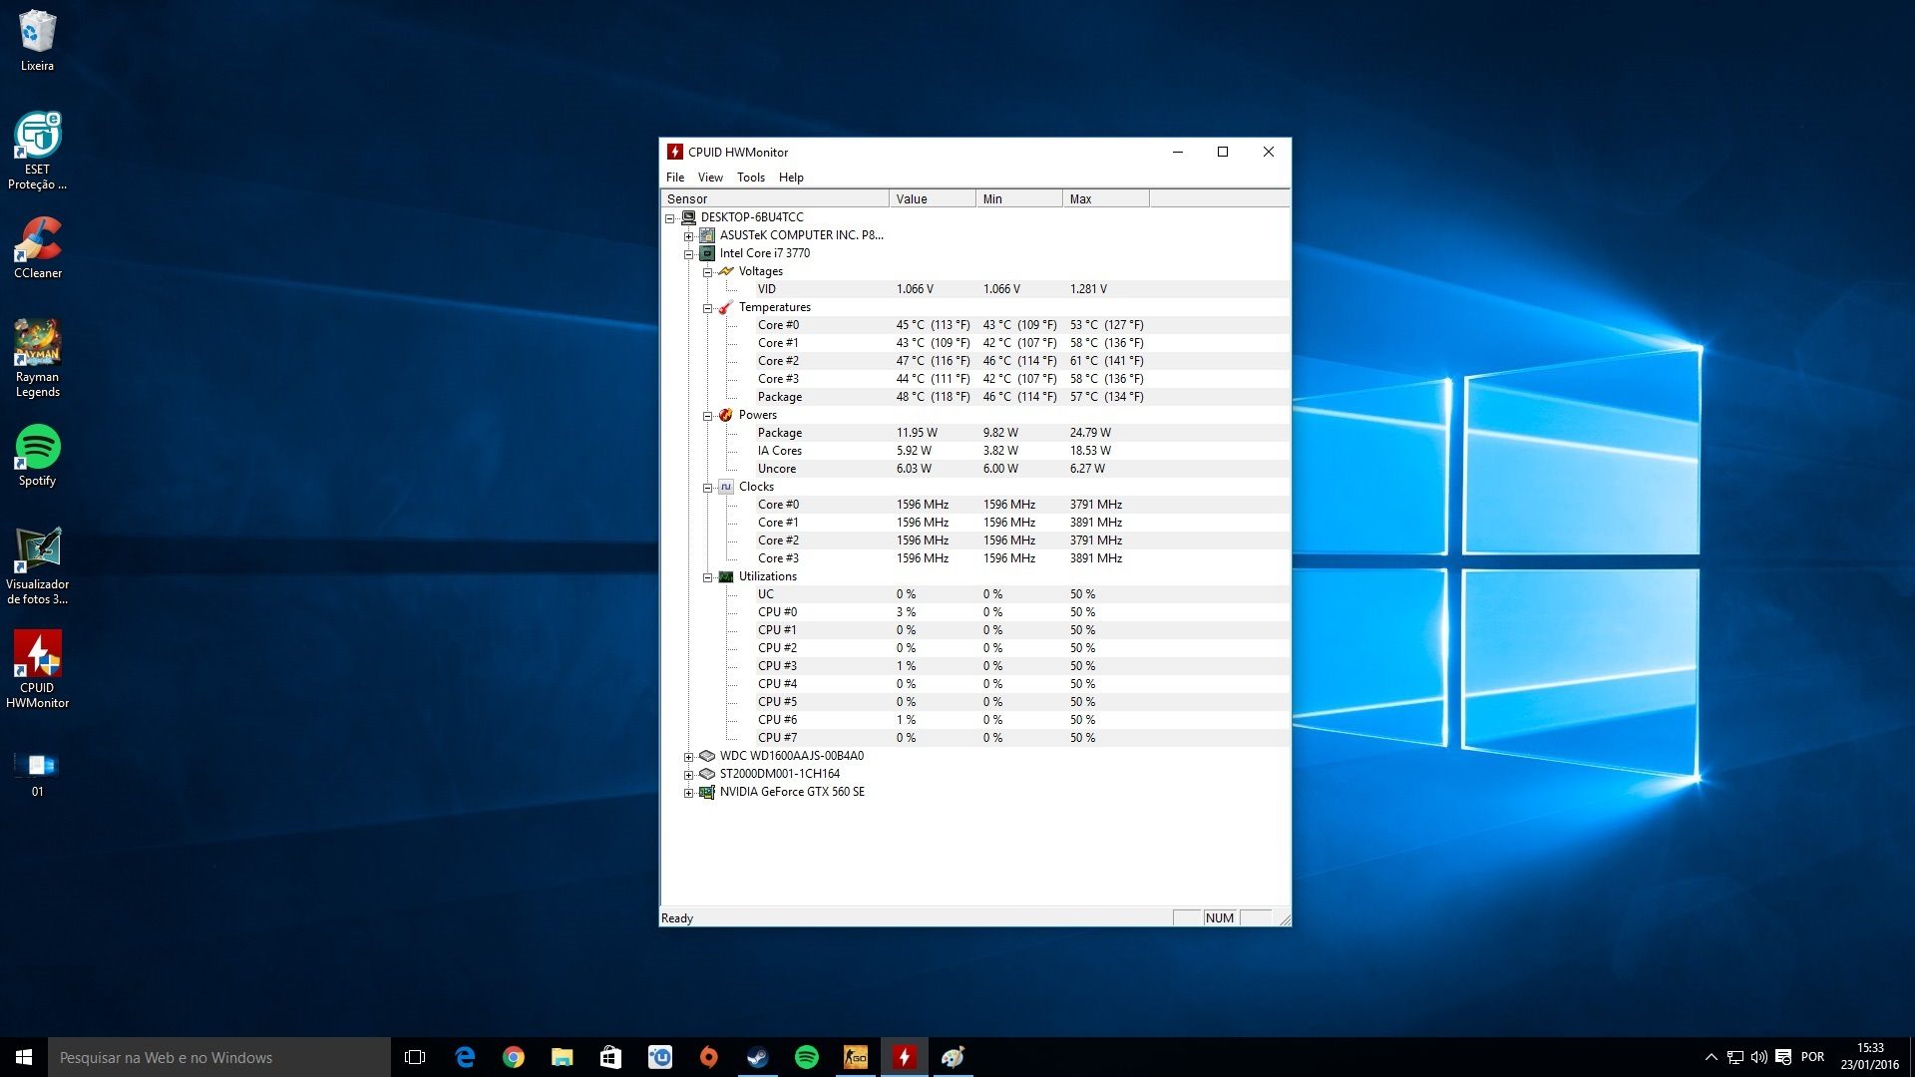Collapse the Utilizations section

707,577
